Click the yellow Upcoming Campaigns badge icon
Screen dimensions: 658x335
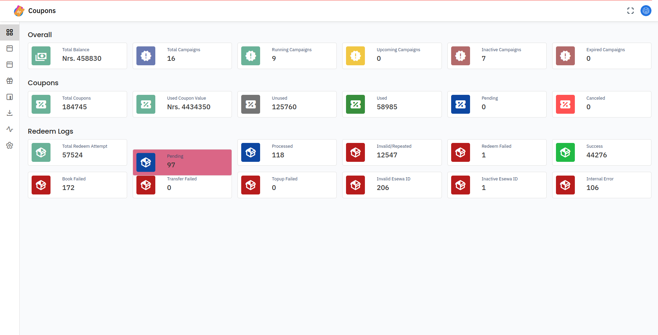(355, 56)
